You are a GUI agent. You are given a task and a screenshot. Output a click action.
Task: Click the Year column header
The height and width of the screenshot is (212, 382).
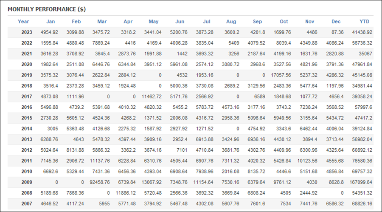pos(23,22)
